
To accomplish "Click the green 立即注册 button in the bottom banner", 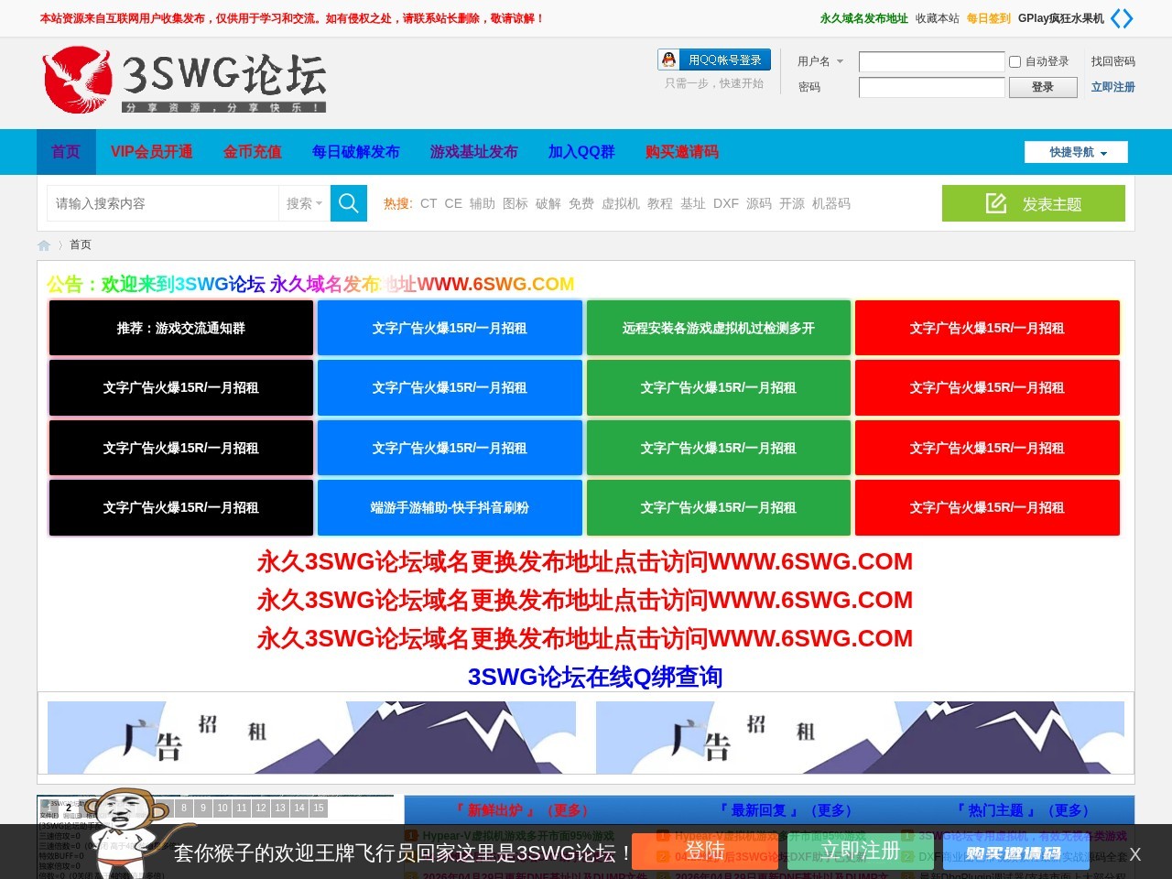I will 860,851.
